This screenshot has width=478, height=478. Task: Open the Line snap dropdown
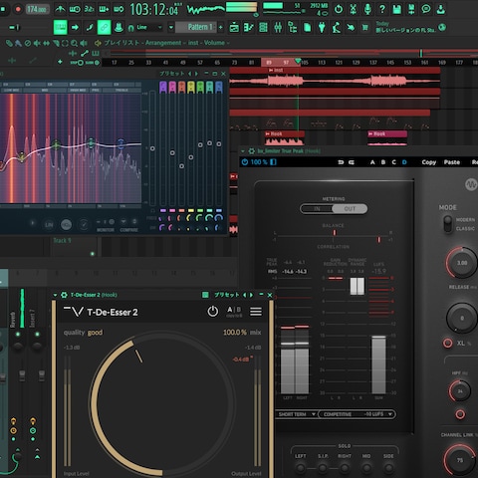pyautogui.click(x=148, y=27)
